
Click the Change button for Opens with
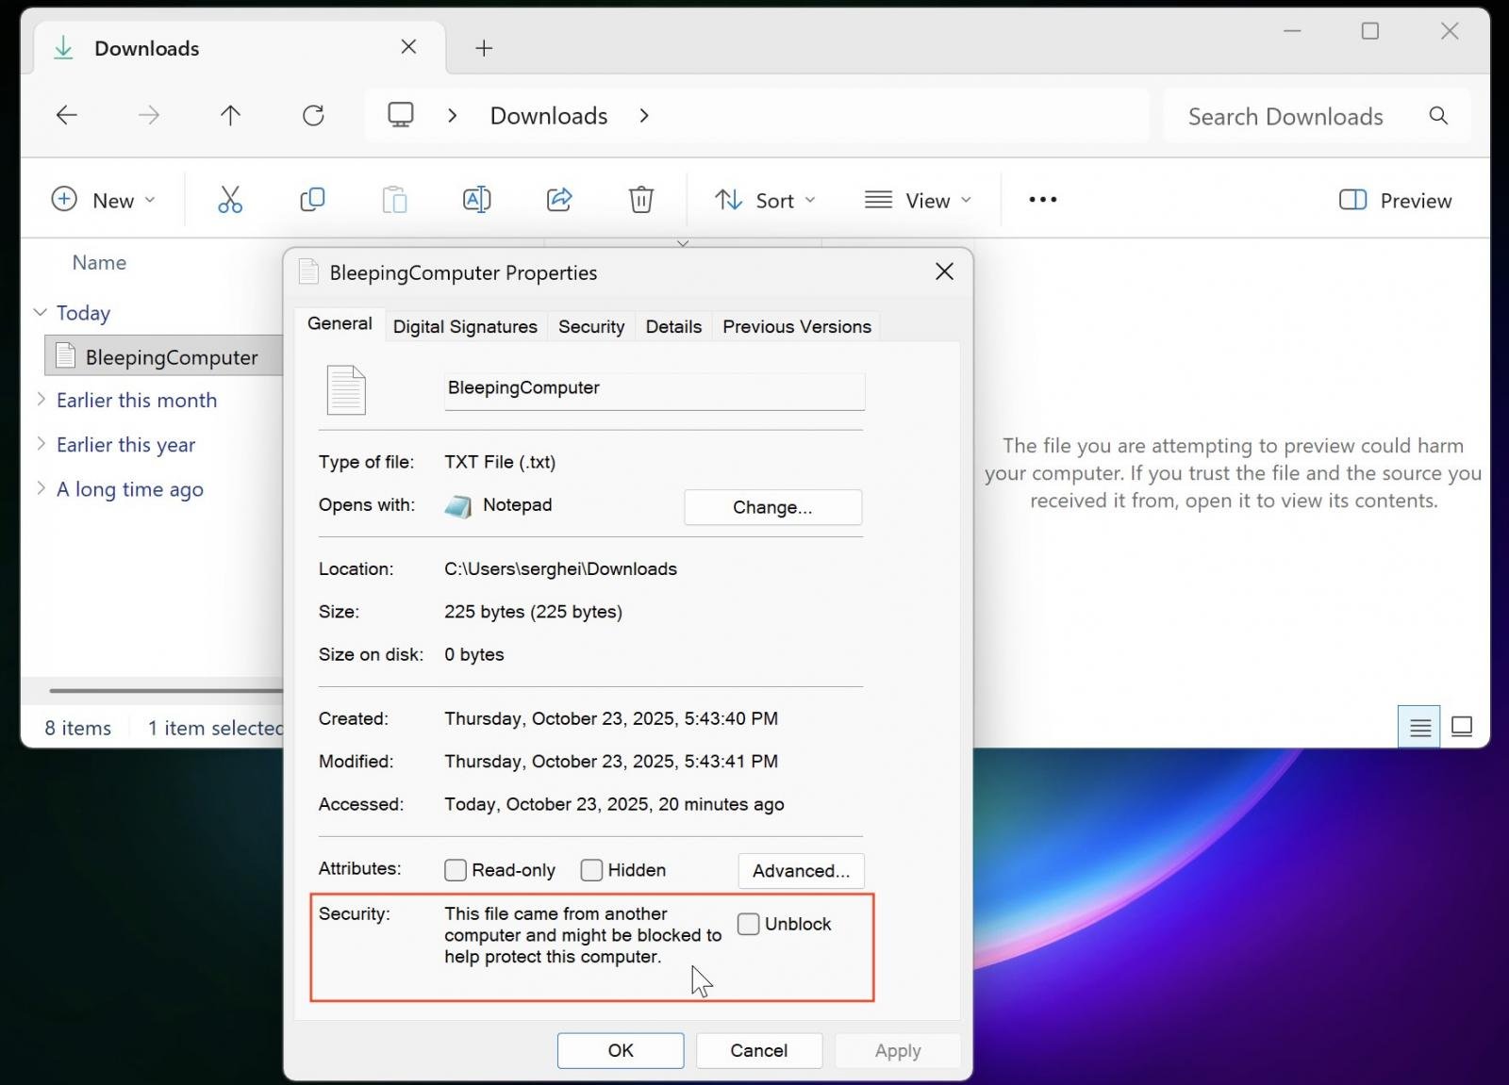772,506
